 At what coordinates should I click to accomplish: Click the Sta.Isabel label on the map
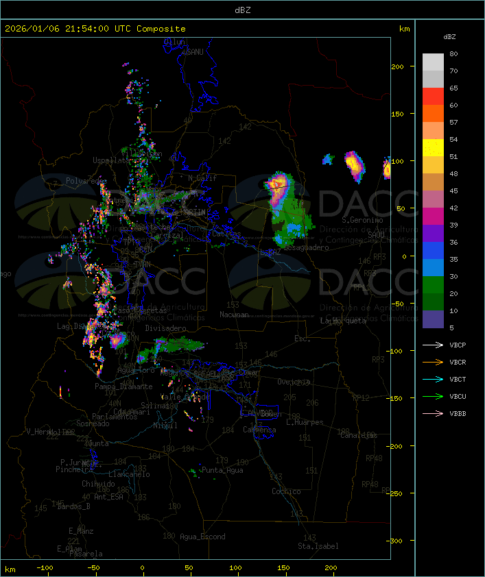[318, 546]
